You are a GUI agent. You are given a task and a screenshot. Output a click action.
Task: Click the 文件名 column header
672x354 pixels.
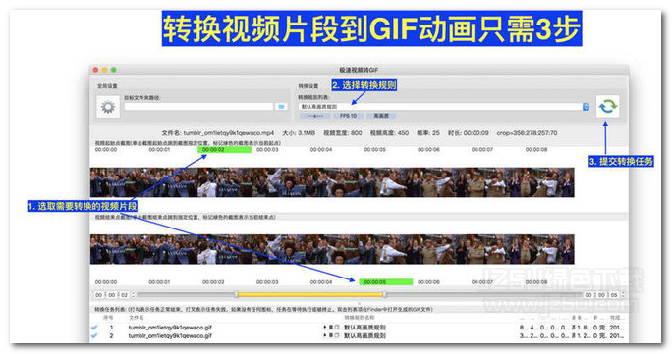pos(137,318)
